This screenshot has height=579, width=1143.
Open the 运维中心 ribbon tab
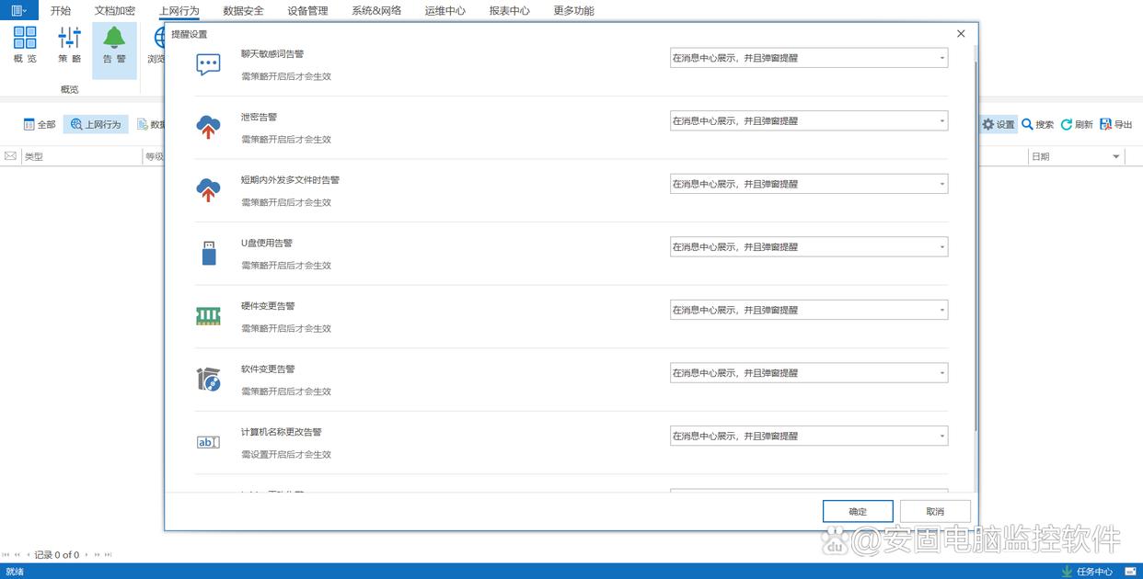point(445,11)
